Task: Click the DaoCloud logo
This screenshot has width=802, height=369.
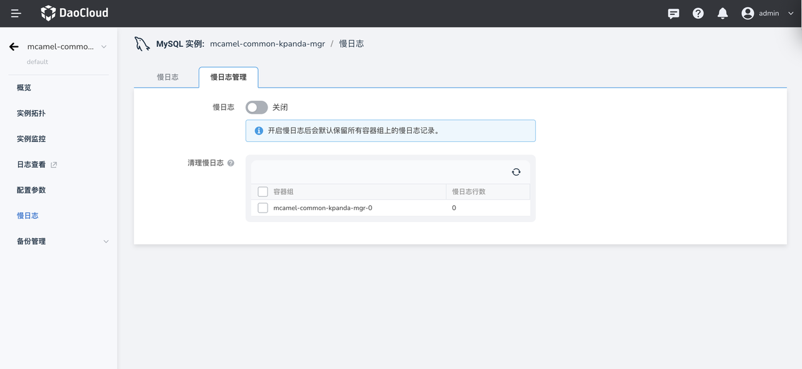Action: coord(75,13)
